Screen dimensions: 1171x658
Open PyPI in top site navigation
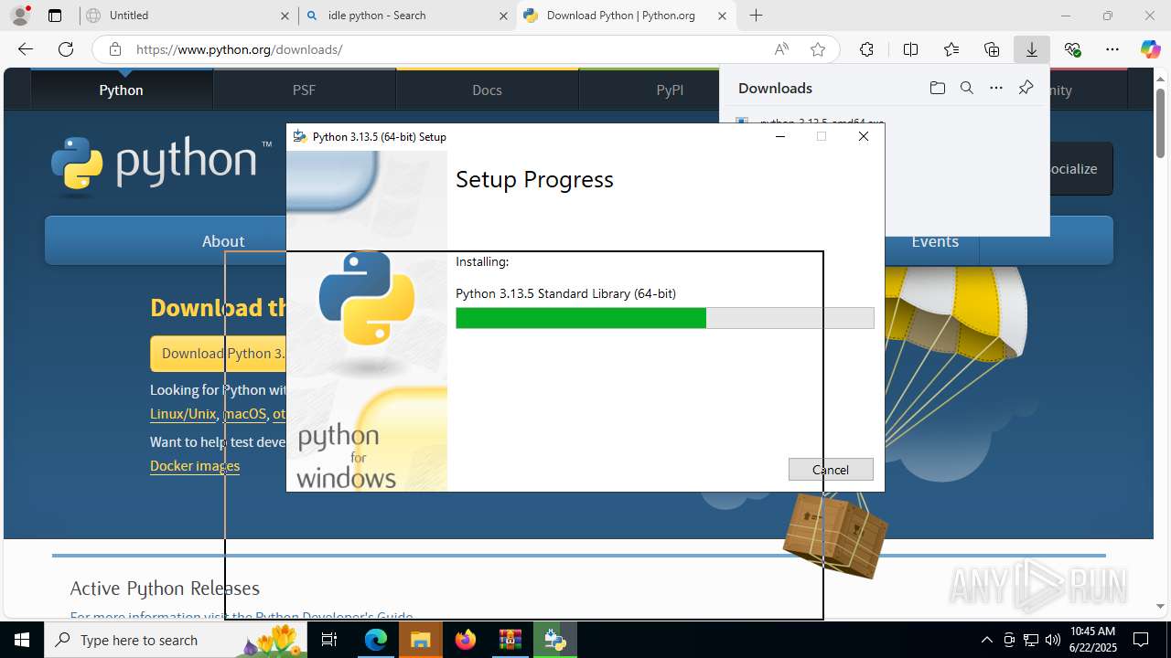(x=670, y=90)
